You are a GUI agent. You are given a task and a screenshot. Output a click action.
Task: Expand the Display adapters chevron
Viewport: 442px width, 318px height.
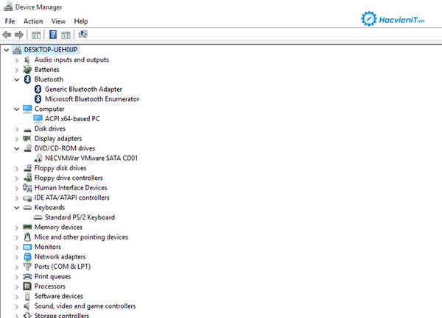pyautogui.click(x=17, y=139)
